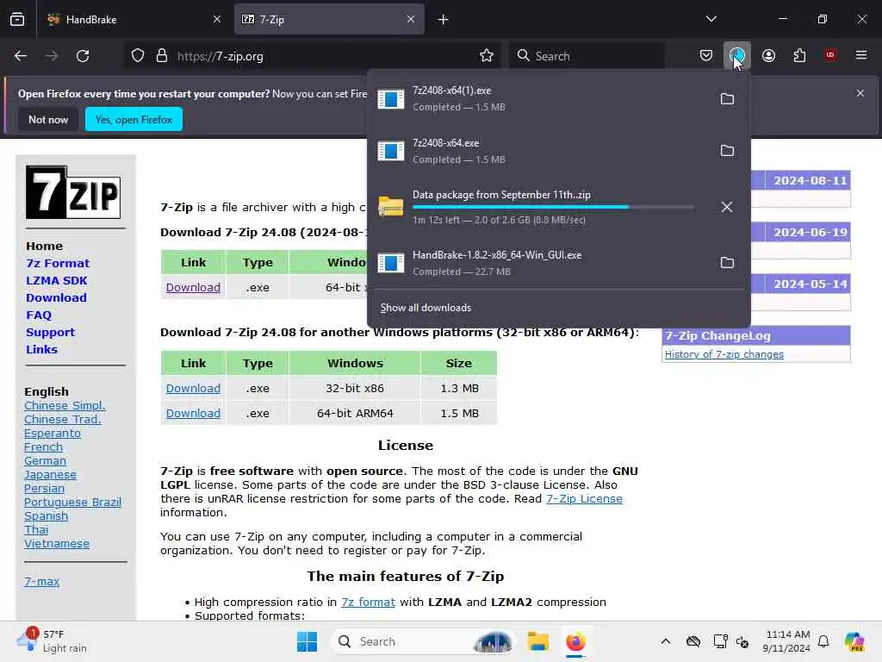Click the uBlock Origin extension icon
Screen dimensions: 882x662
click(x=830, y=55)
